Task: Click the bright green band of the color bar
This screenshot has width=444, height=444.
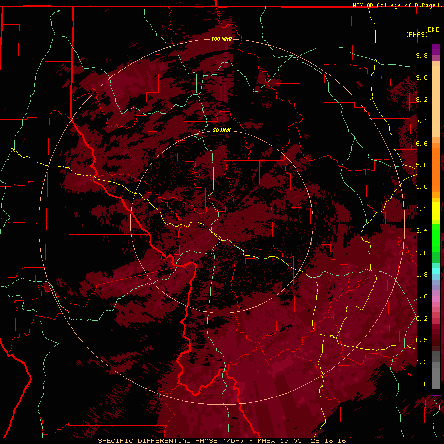Action: point(436,238)
